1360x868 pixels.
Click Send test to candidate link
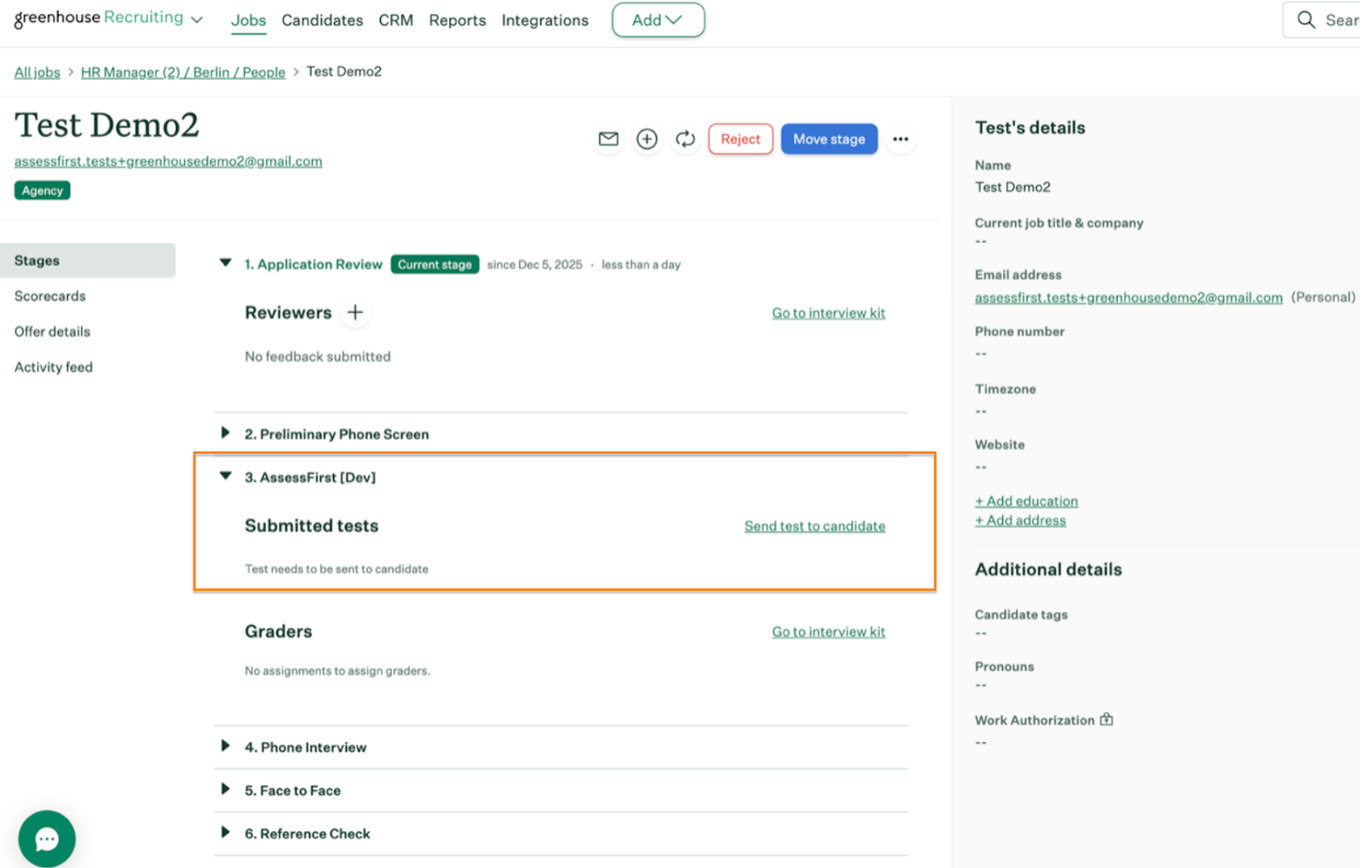[x=814, y=526]
